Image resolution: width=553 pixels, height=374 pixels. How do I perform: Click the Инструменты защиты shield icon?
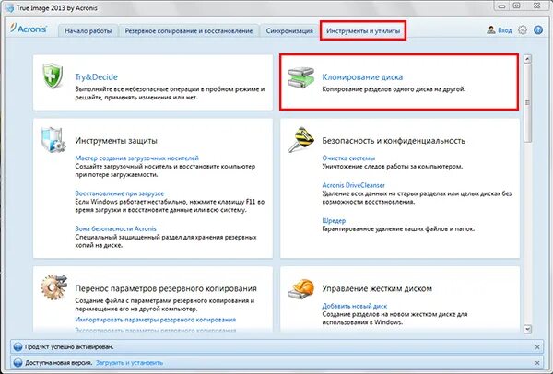[53, 140]
